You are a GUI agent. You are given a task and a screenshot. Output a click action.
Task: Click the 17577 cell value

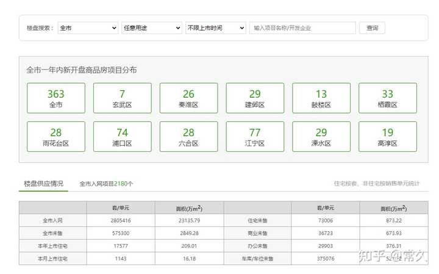(x=121, y=246)
